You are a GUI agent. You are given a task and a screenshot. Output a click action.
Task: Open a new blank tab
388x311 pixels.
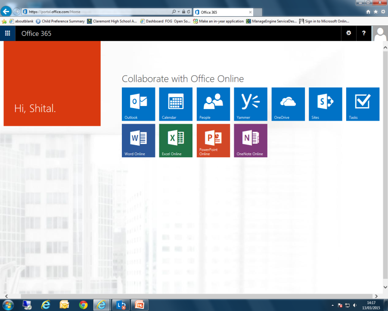pos(258,12)
